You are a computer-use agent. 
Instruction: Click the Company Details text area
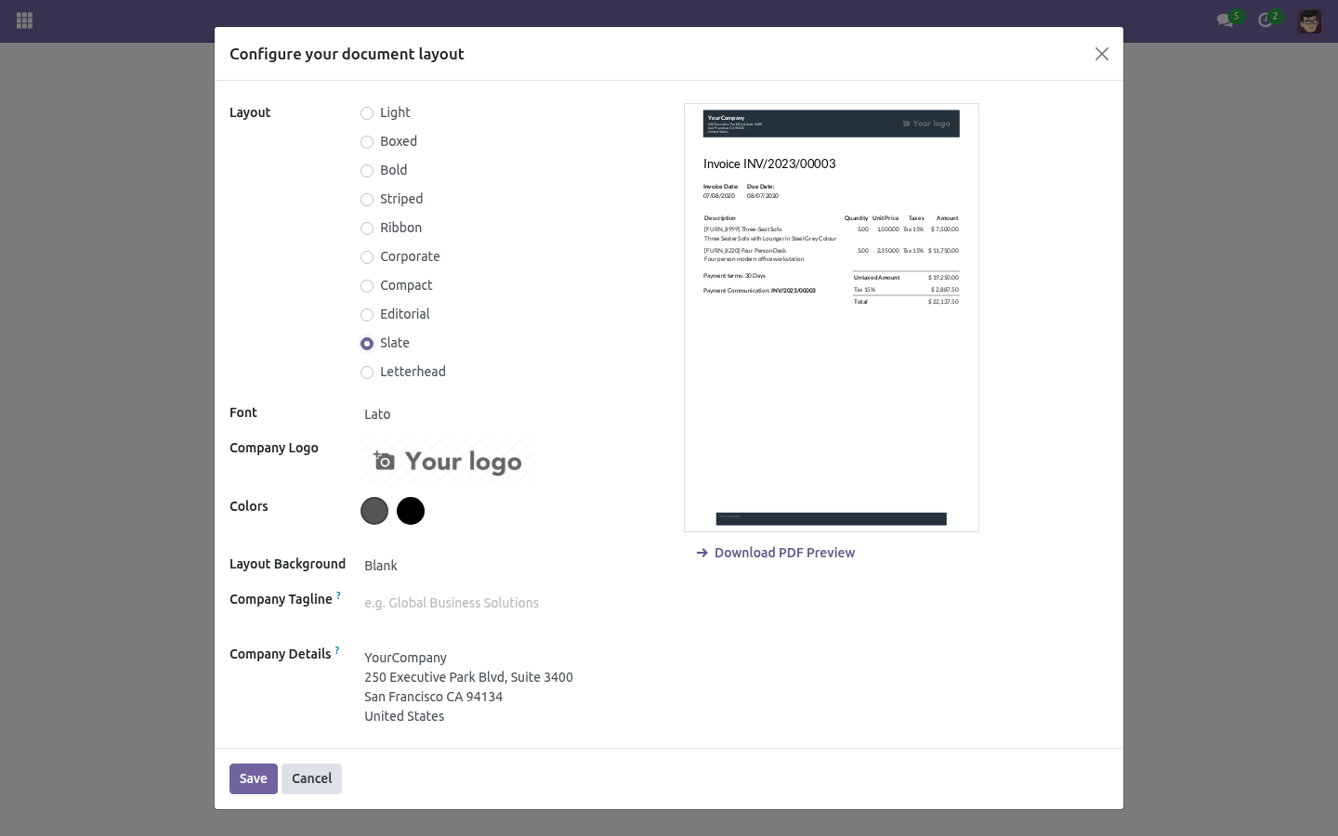pyautogui.click(x=507, y=687)
